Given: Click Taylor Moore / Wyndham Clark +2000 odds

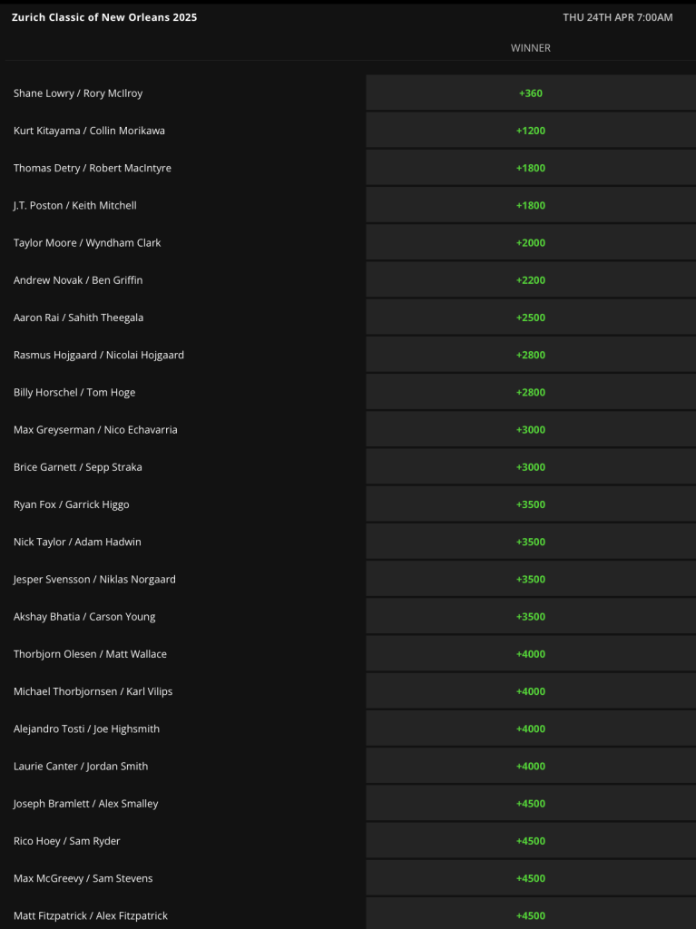Looking at the screenshot, I should 531,242.
